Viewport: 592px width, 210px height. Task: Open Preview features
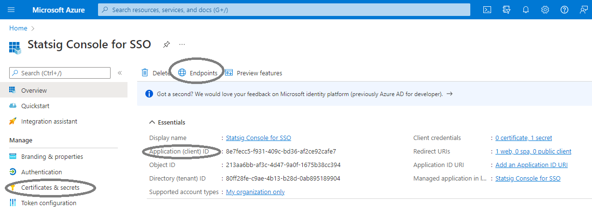253,73
